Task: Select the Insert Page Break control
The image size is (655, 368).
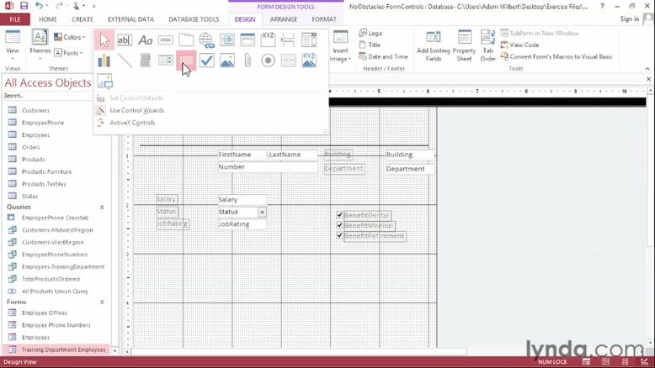Action: click(x=288, y=40)
